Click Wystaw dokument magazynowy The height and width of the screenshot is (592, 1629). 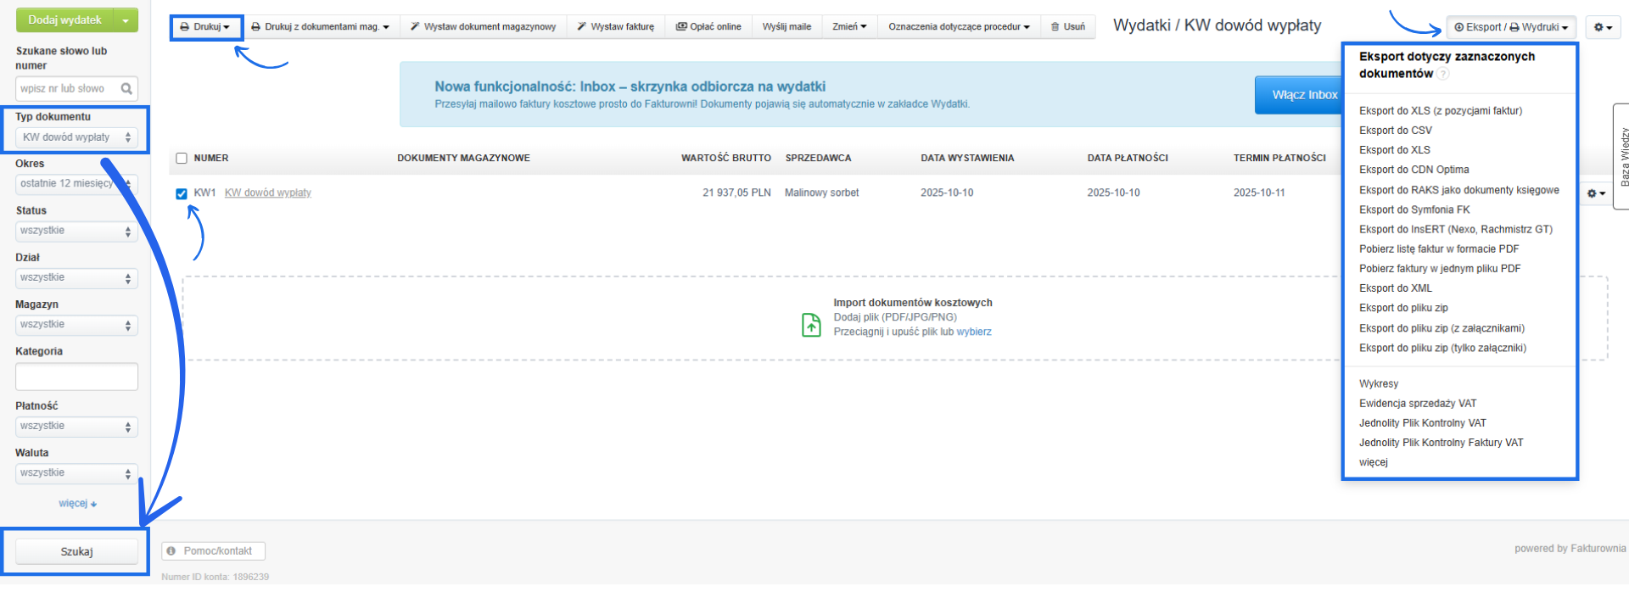click(x=483, y=27)
